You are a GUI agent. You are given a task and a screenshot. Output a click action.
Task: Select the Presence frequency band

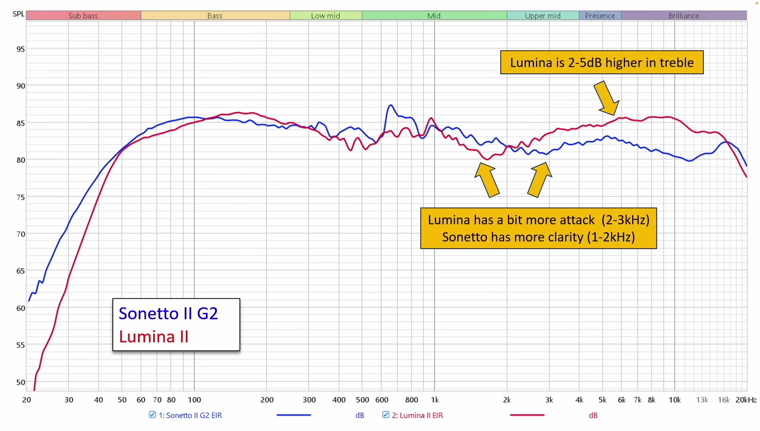(600, 15)
